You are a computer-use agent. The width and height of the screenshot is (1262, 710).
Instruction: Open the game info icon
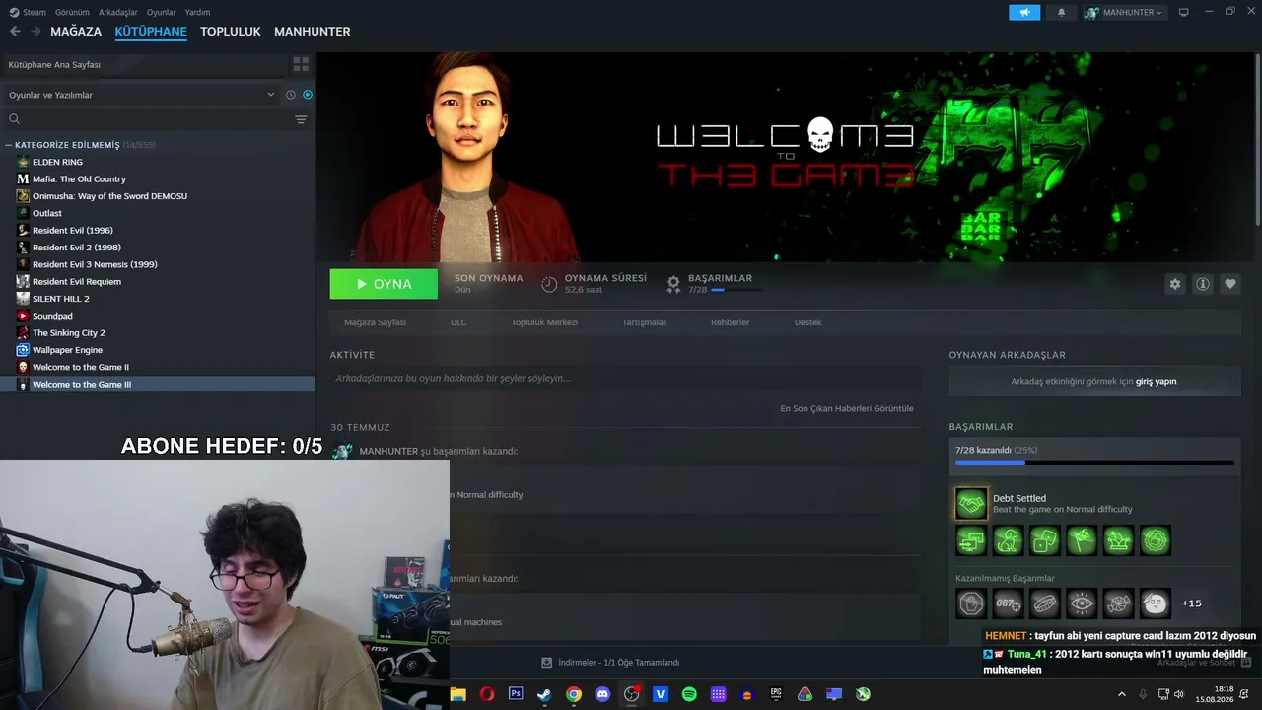coord(1203,284)
